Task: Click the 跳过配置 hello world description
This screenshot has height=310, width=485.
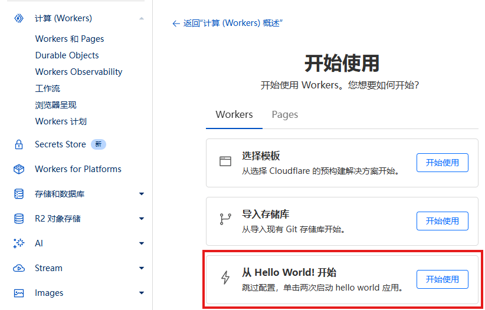Action: click(323, 288)
